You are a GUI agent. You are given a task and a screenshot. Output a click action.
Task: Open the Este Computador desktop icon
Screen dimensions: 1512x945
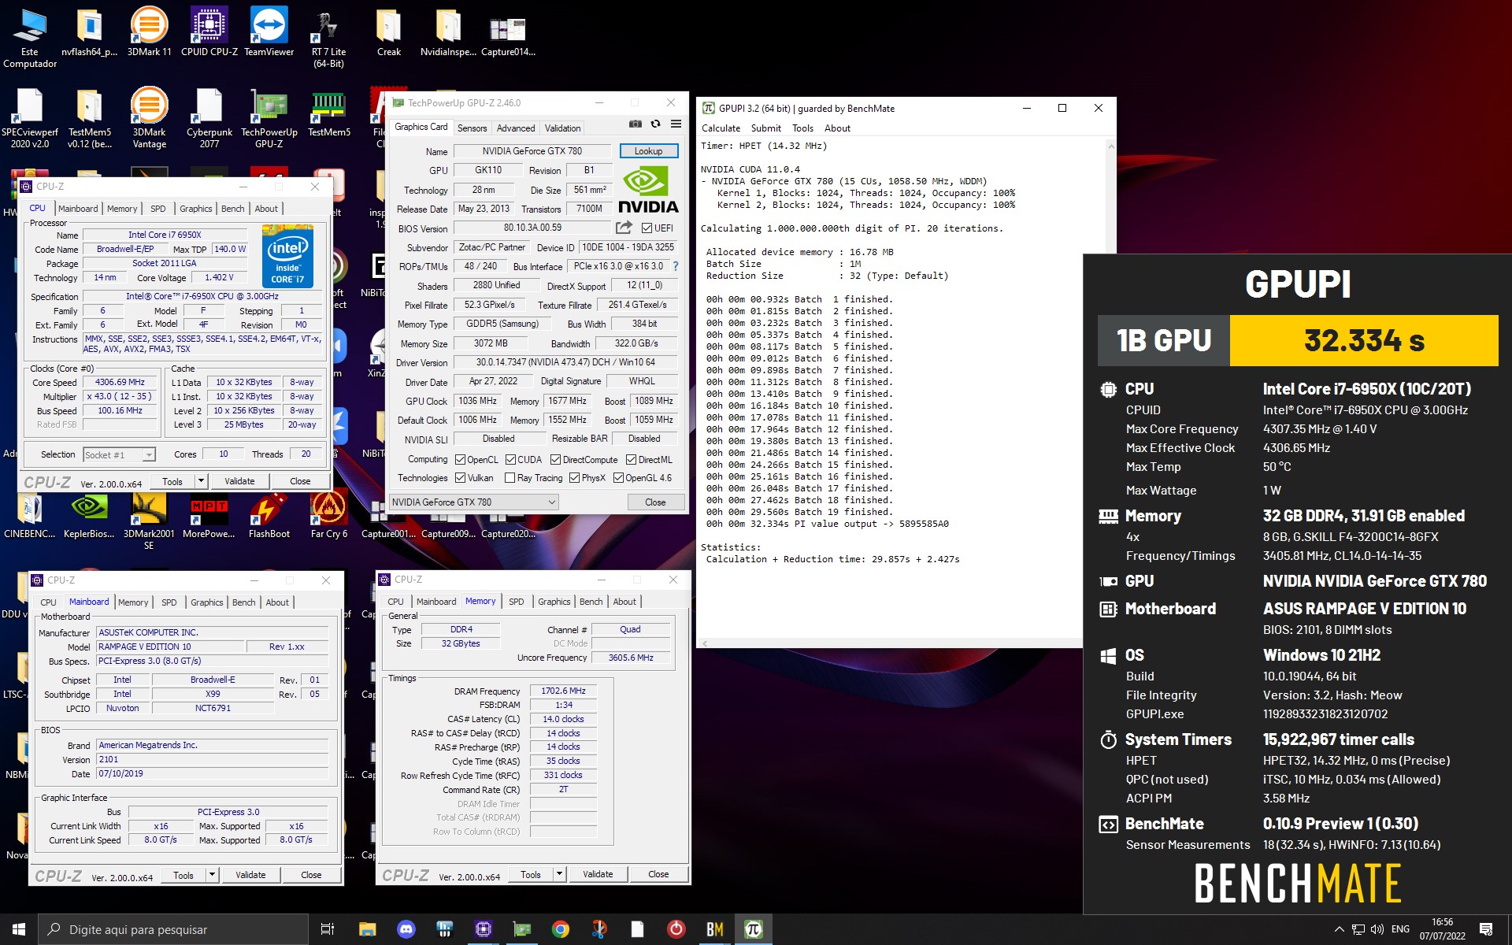coord(30,37)
